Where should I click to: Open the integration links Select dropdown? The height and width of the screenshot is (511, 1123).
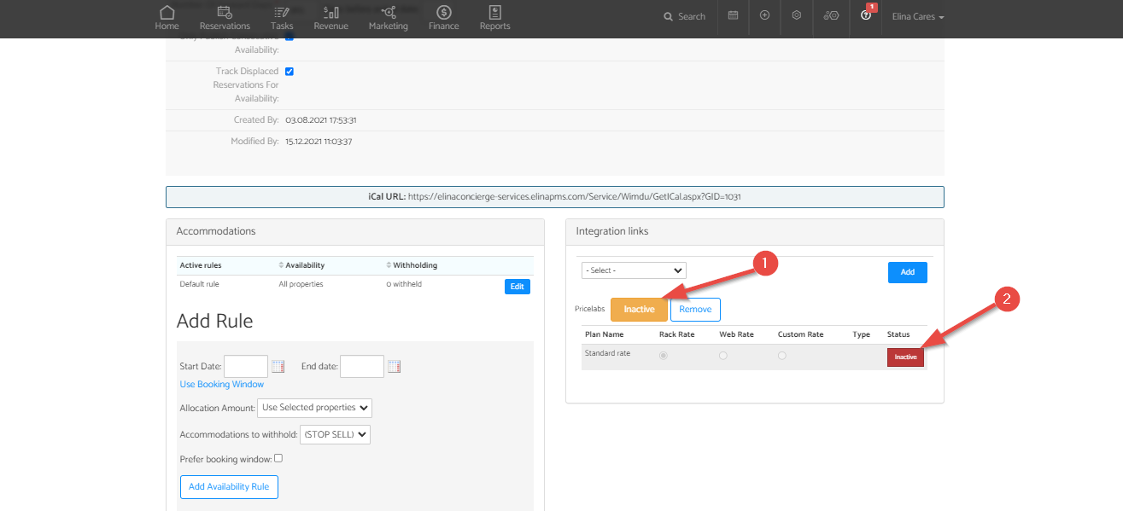tap(634, 270)
